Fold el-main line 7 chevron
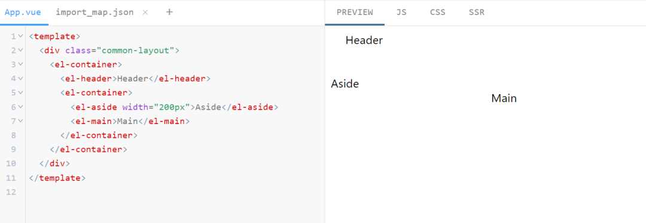 pos(20,121)
